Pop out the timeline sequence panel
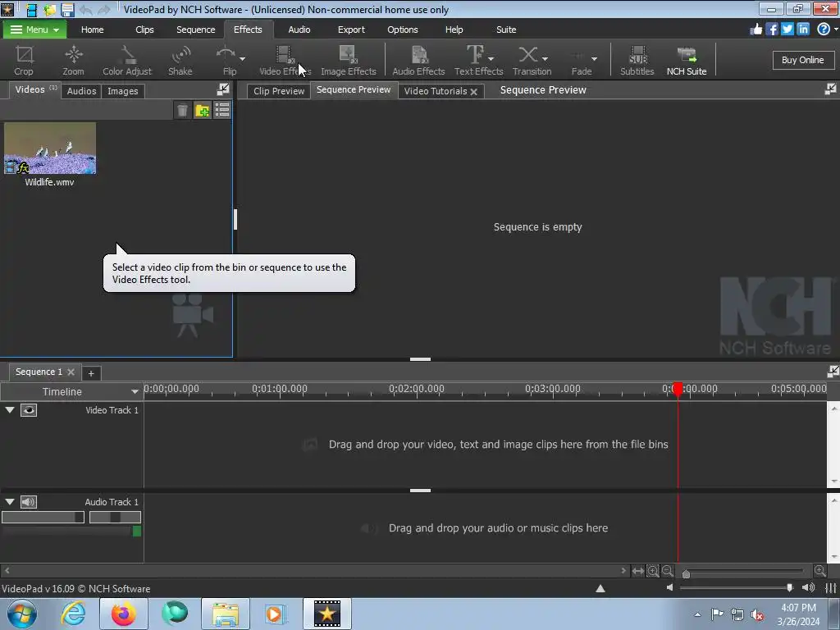Image resolution: width=840 pixels, height=630 pixels. coord(833,372)
